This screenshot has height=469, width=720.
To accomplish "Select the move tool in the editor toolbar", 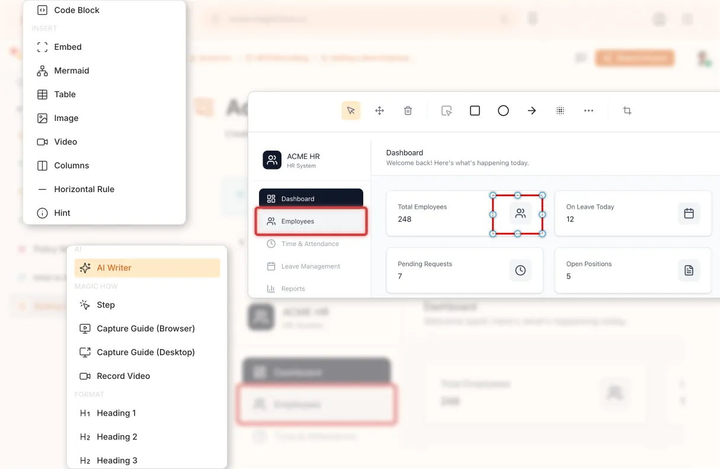I will click(379, 110).
